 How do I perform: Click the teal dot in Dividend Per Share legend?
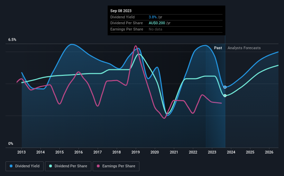51,166
